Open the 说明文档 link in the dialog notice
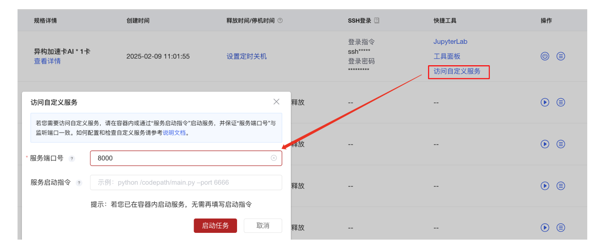This screenshot has height=242, width=598. (x=174, y=133)
